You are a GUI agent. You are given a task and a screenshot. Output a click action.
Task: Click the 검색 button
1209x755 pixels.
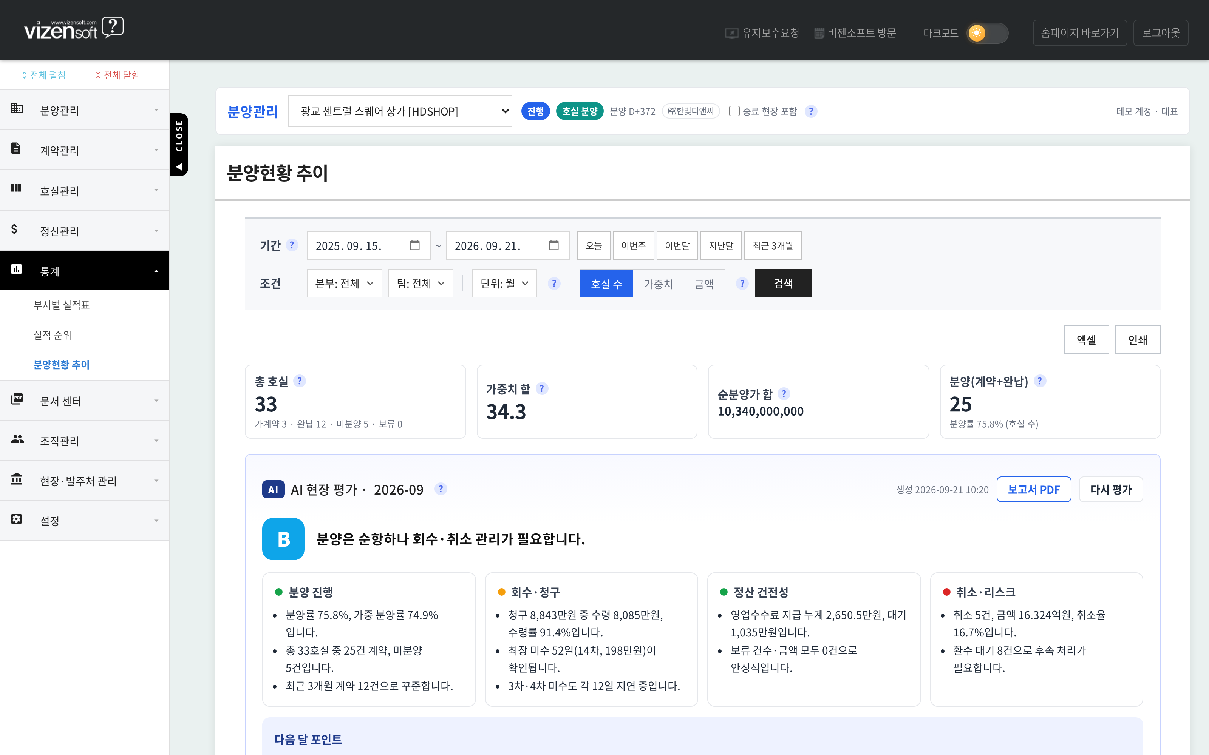783,283
